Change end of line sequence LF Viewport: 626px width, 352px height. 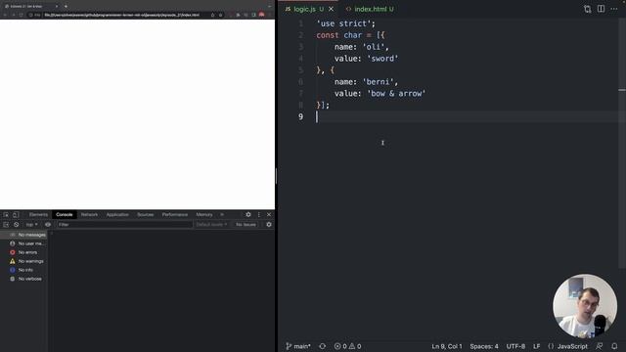click(x=537, y=346)
